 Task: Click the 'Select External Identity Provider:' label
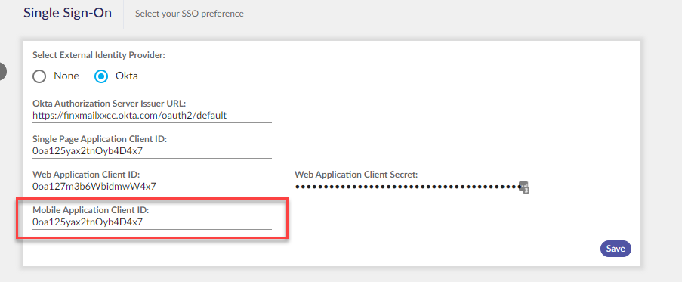pyautogui.click(x=100, y=55)
